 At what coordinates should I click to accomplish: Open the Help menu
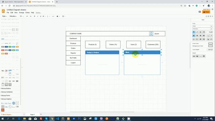point(32,13)
